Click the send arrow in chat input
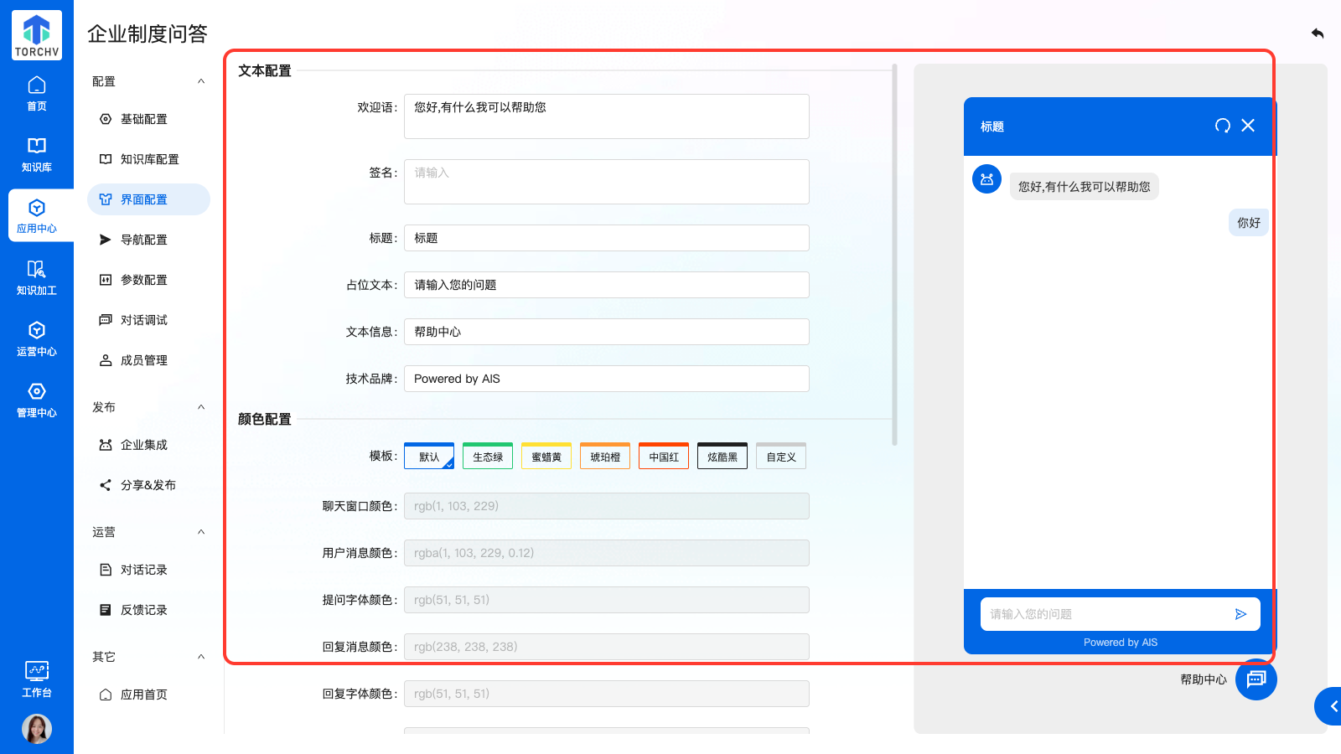Viewport: 1341px width, 754px height. click(1240, 614)
